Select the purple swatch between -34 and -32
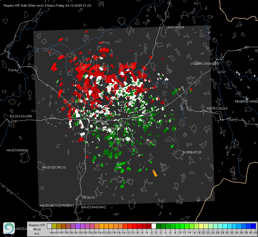 tap(78, 226)
